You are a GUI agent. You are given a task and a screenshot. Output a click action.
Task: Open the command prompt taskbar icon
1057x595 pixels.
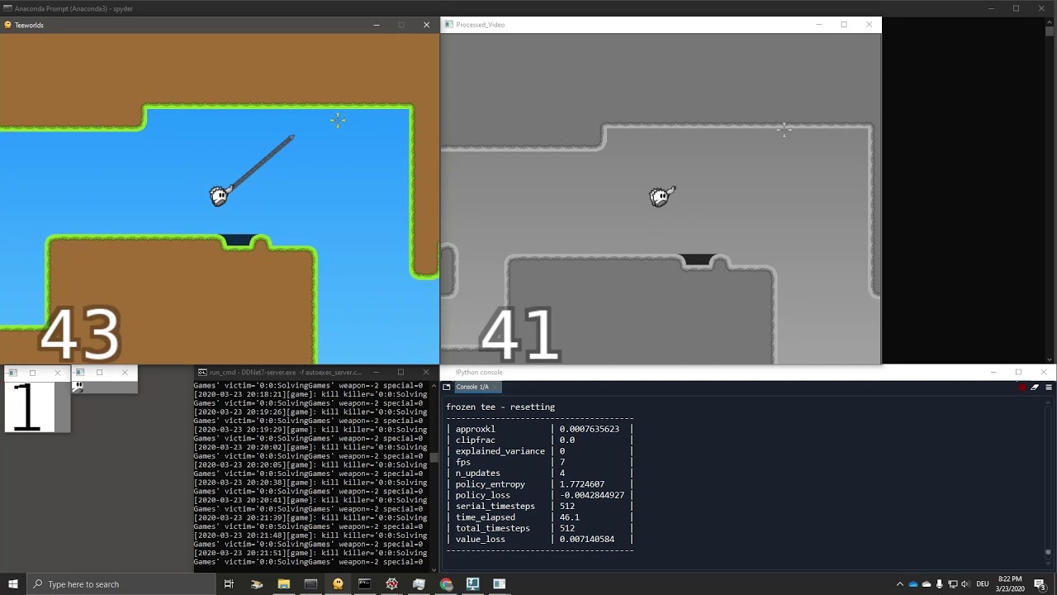pos(364,584)
